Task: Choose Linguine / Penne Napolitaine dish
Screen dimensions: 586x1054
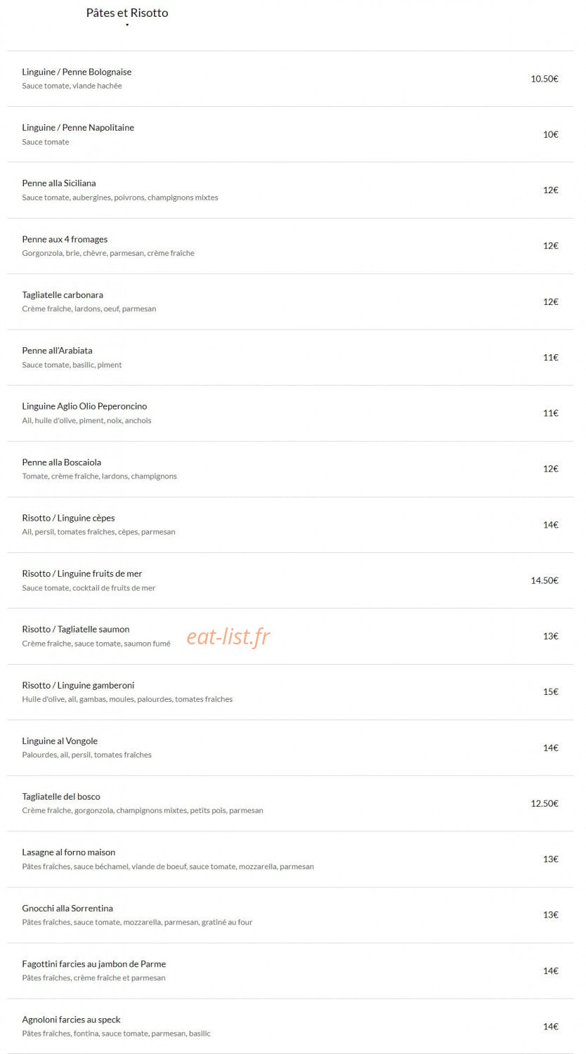Action: pos(290,134)
